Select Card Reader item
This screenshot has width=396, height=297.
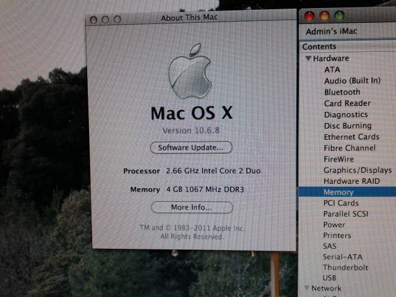pyautogui.click(x=347, y=103)
